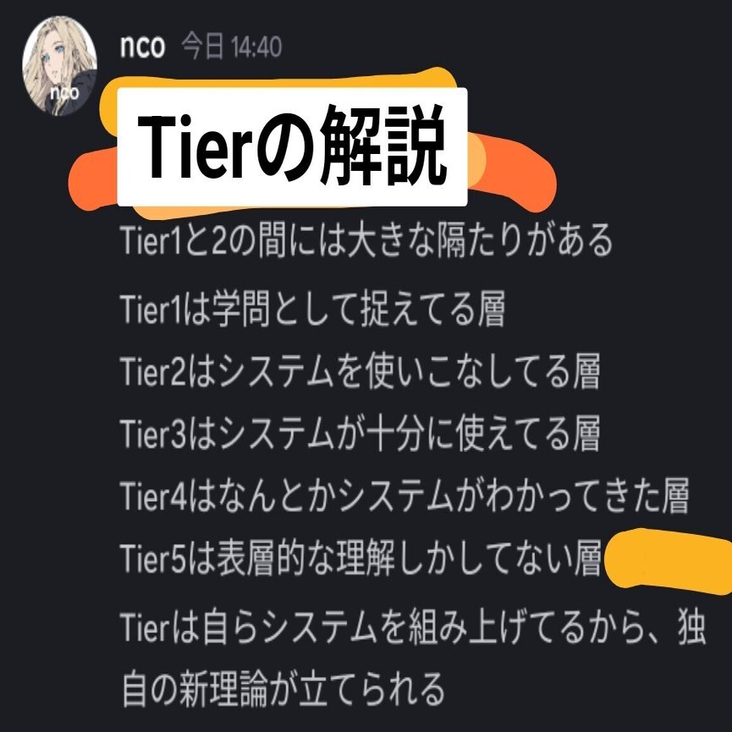Image resolution: width=732 pixels, height=732 pixels.
Task: Select the Tierの解説 title banner
Action: click(292, 146)
